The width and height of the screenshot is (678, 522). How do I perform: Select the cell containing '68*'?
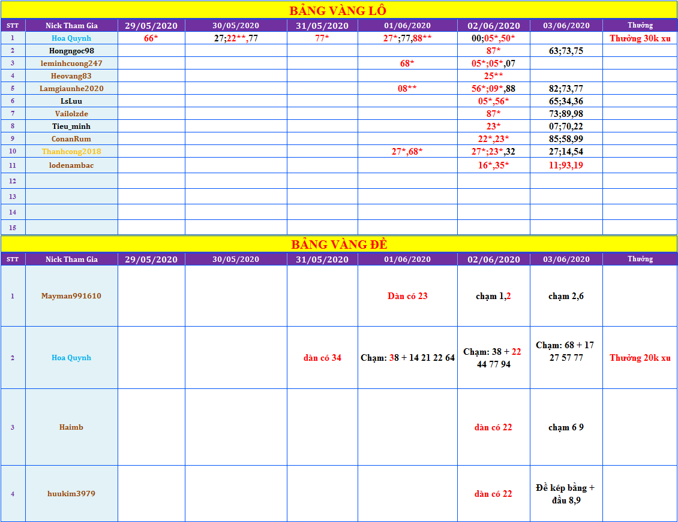click(x=407, y=63)
